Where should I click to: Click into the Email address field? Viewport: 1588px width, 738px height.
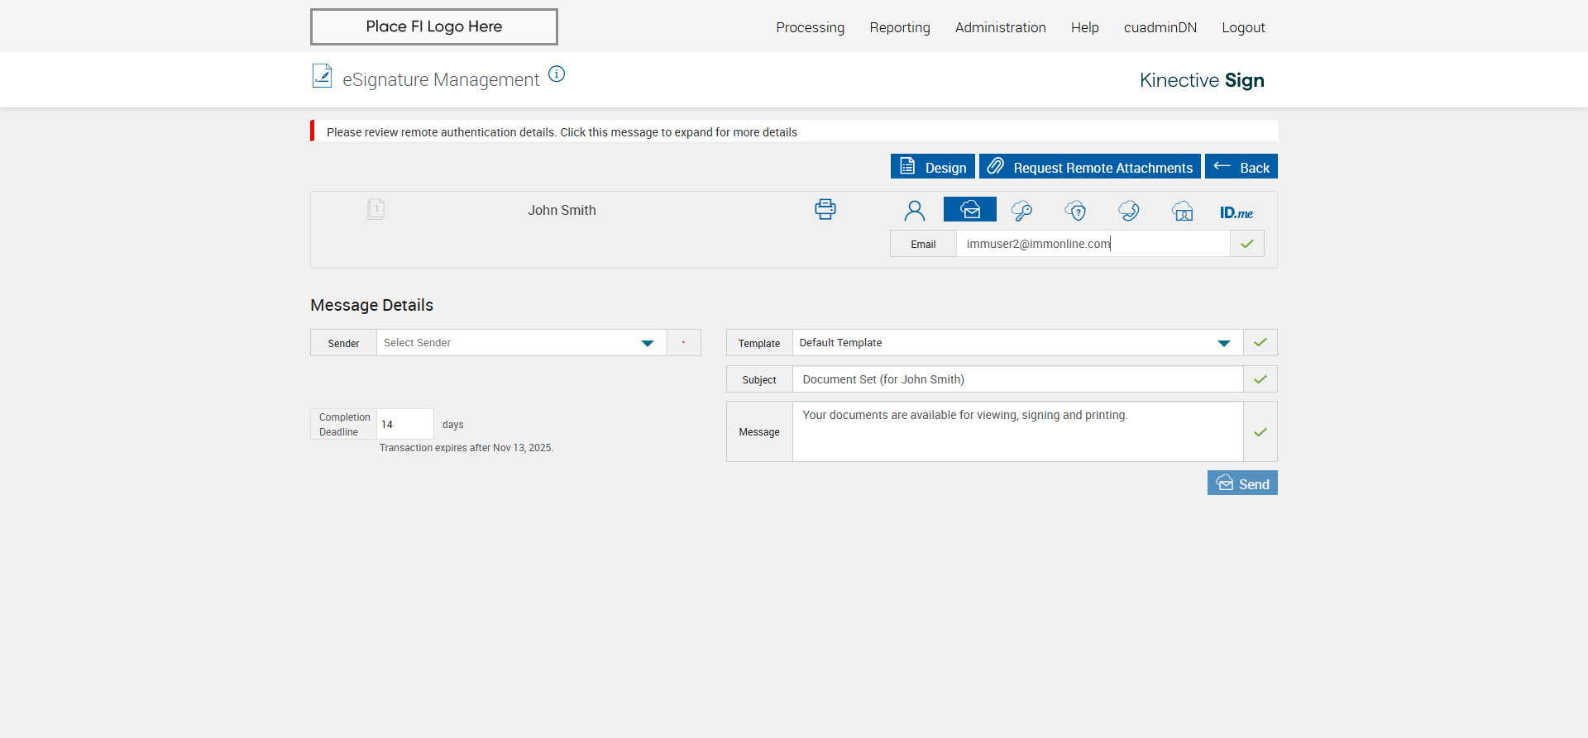1092,244
